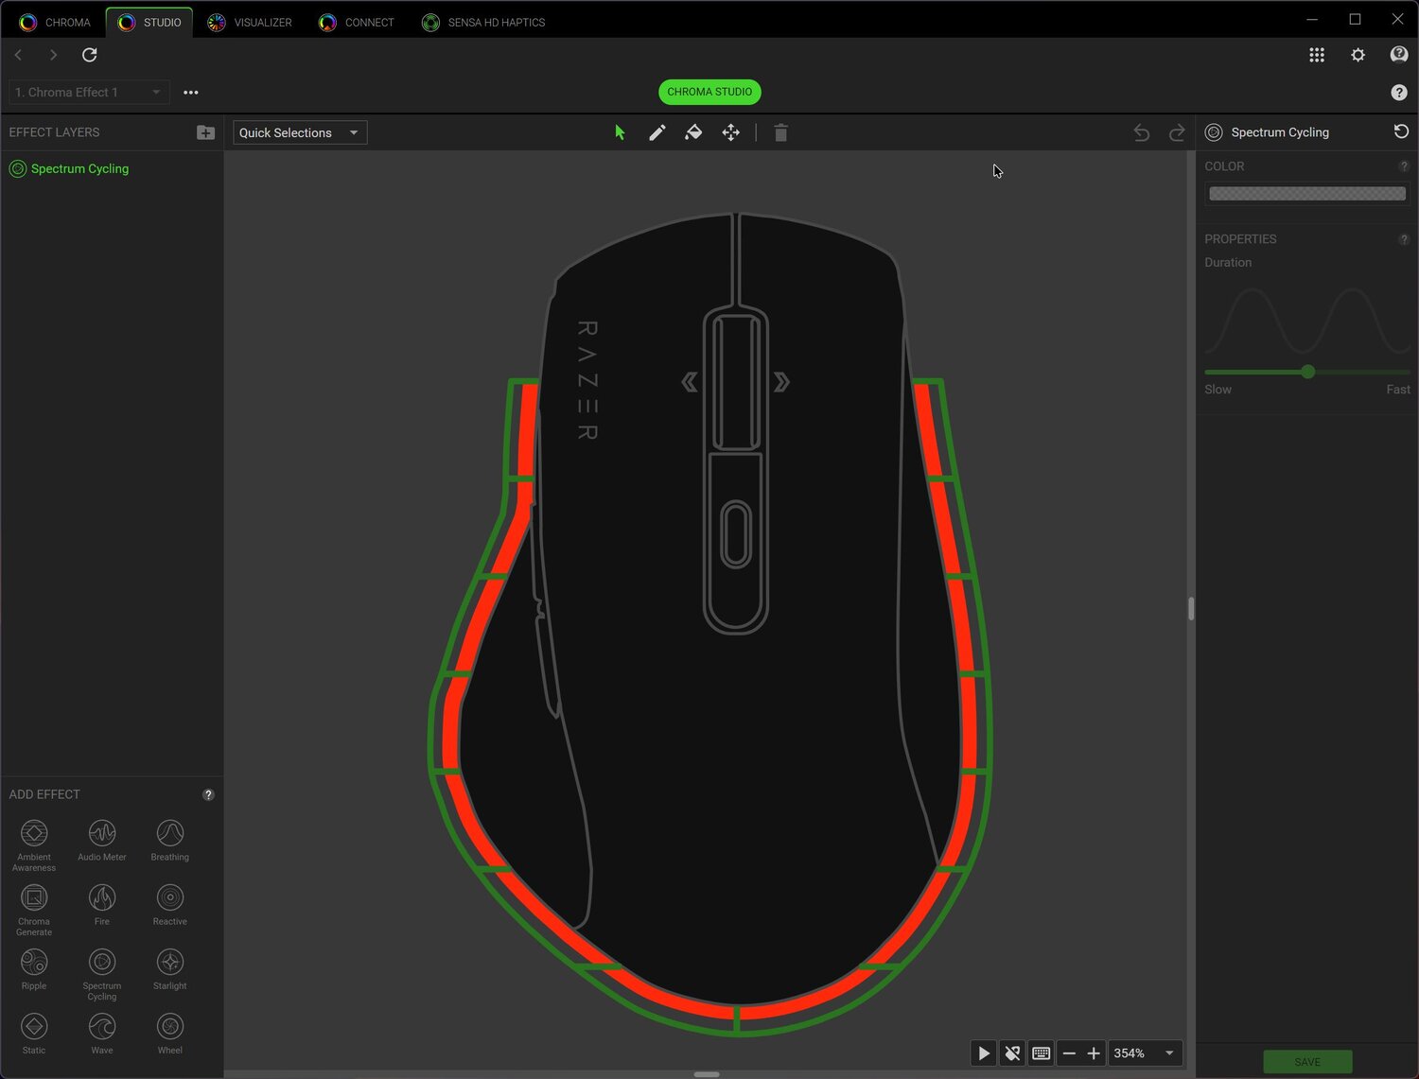Open the Quick Selections dropdown
1419x1079 pixels.
(x=300, y=132)
